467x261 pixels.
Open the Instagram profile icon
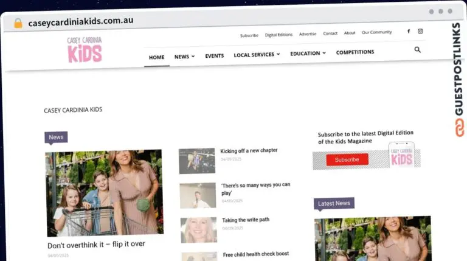(x=420, y=31)
